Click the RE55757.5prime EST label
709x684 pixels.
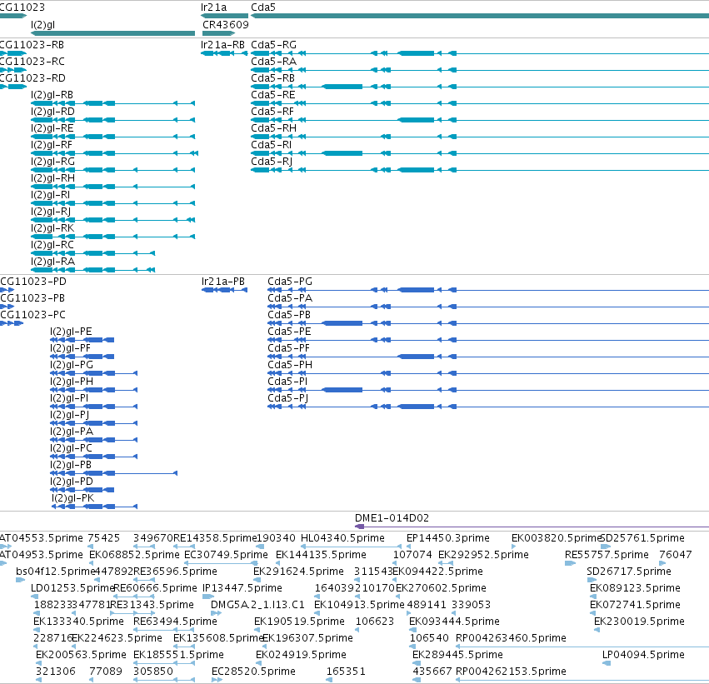point(607,555)
